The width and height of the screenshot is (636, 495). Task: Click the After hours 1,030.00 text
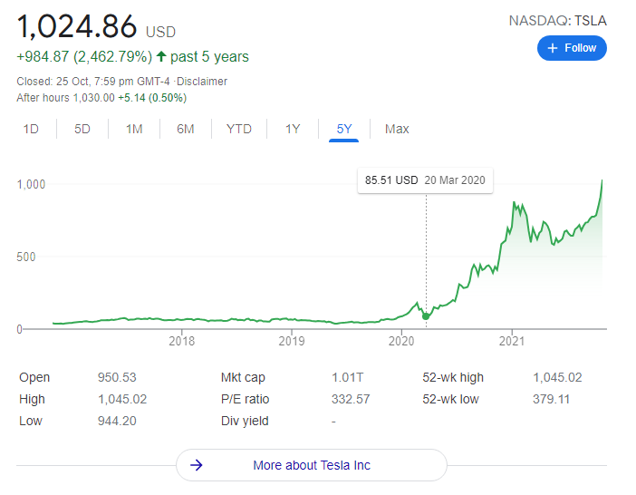tap(66, 98)
